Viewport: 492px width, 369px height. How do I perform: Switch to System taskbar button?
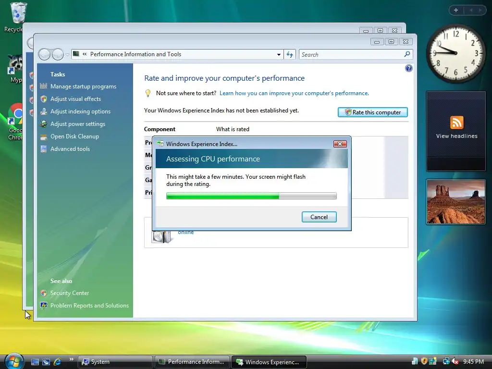pyautogui.click(x=115, y=362)
